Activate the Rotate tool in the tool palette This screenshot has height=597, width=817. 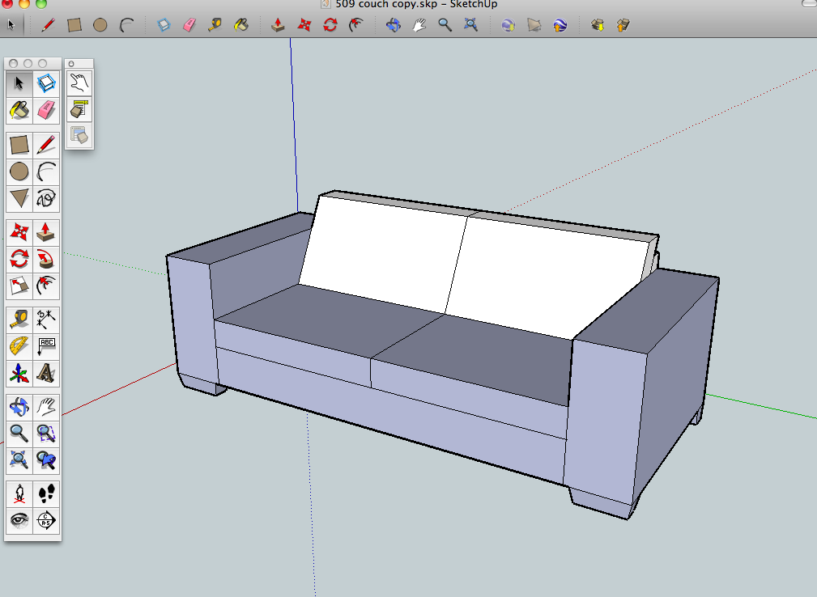coord(19,259)
